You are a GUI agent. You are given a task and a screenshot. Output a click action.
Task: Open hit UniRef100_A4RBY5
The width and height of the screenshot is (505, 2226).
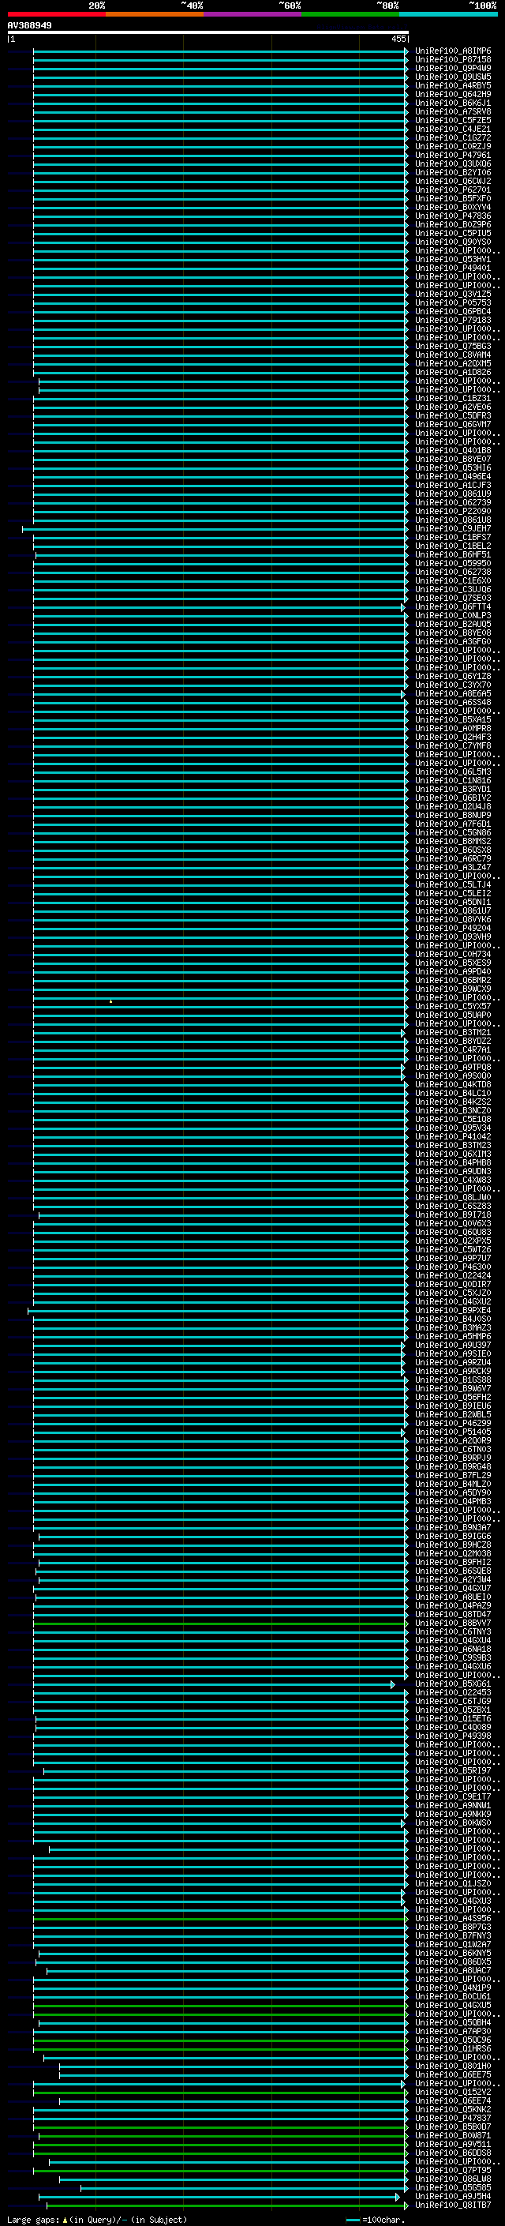coord(453,85)
